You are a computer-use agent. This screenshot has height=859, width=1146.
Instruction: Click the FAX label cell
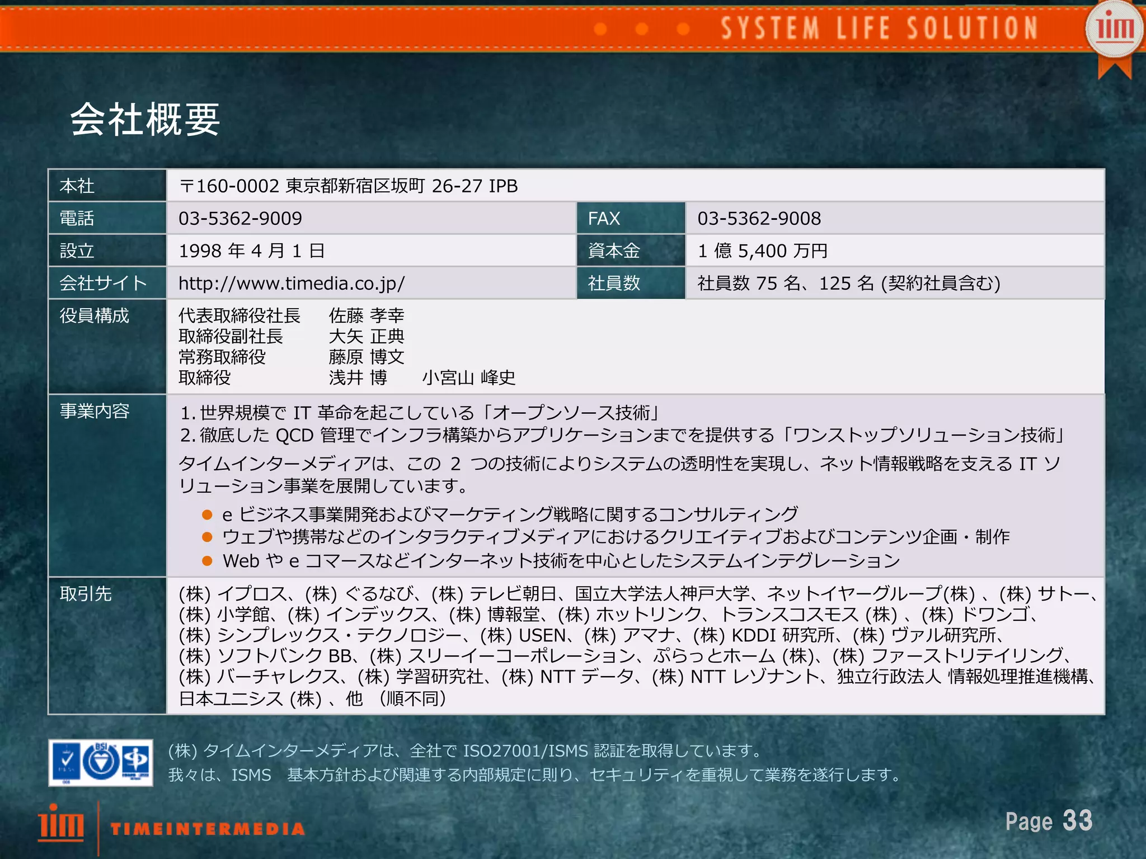631,218
